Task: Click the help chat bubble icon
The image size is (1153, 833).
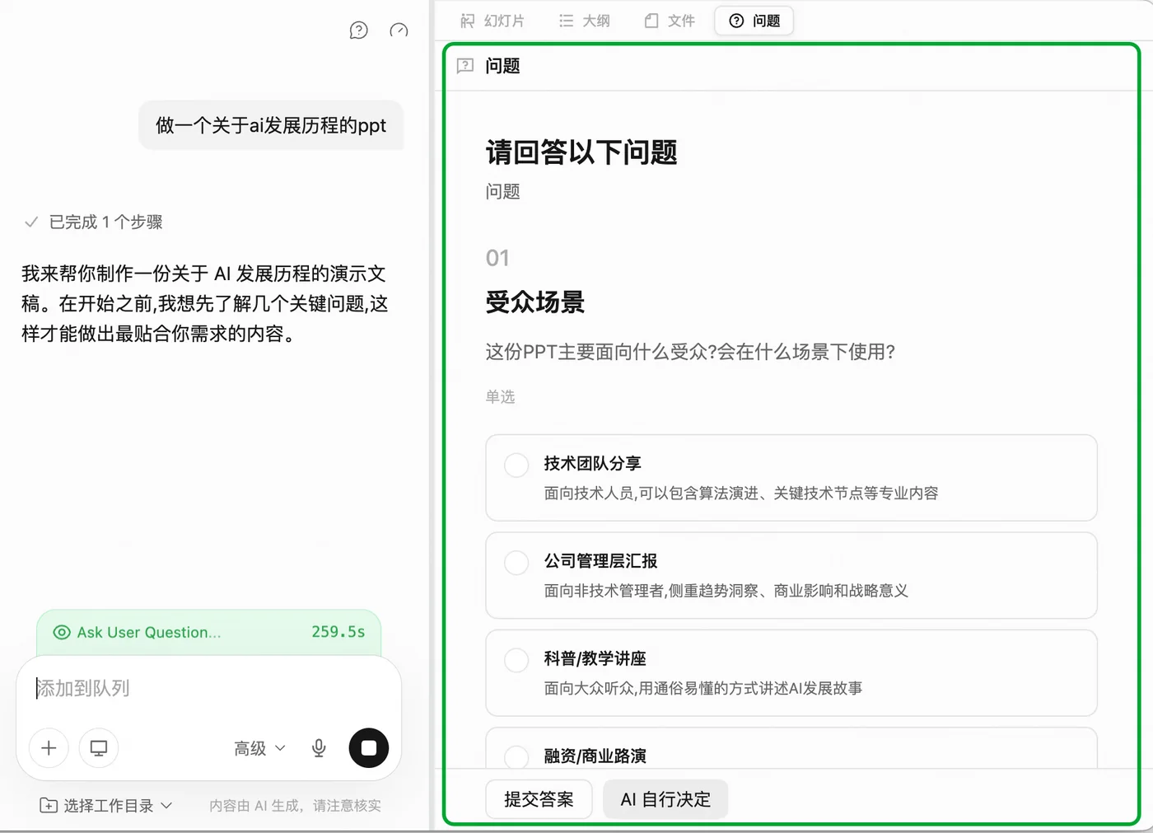Action: [x=358, y=30]
